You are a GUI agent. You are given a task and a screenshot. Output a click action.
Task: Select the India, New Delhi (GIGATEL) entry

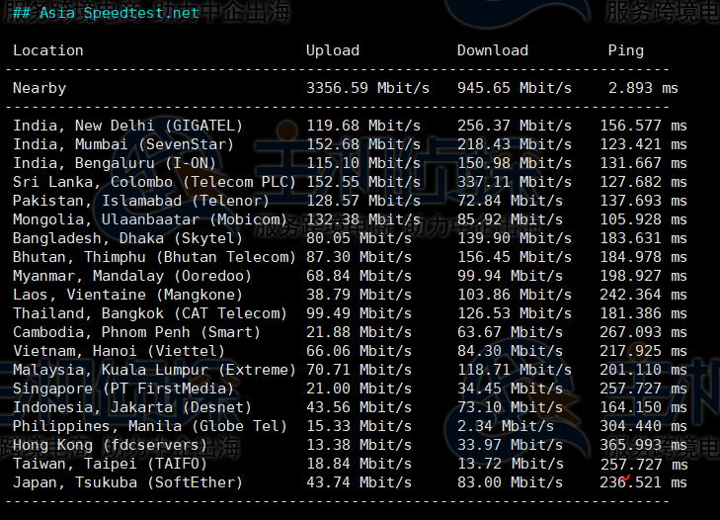click(x=127, y=126)
